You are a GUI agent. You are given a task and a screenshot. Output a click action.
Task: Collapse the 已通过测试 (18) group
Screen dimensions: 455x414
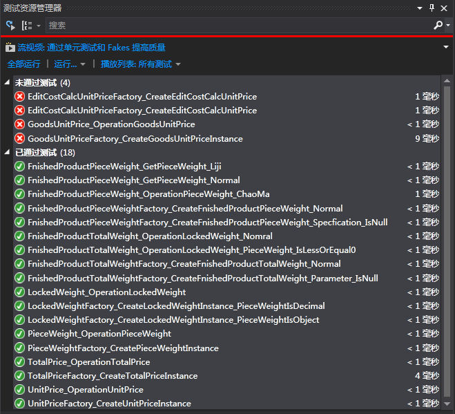[8, 152]
